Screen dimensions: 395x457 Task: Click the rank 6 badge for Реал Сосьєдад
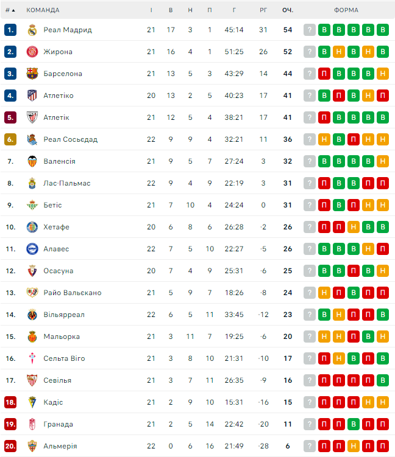[x=10, y=139]
